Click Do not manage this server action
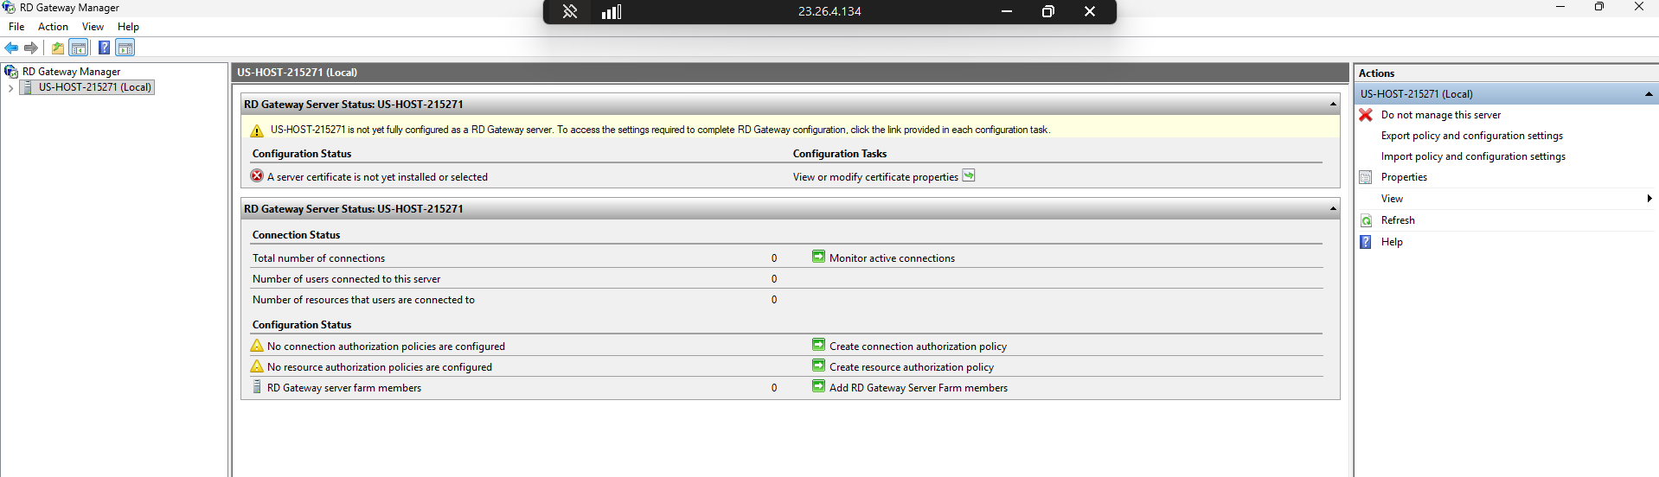Image resolution: width=1659 pixels, height=477 pixels. 1441,115
